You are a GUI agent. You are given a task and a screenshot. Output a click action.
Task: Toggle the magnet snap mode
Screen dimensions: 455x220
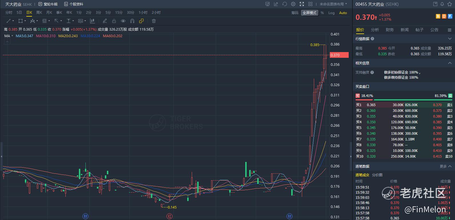pyautogui.click(x=132, y=21)
